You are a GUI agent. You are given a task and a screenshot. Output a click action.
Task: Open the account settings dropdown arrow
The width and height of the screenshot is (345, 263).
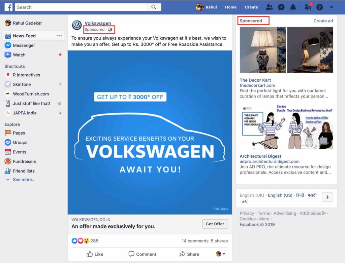331,7
